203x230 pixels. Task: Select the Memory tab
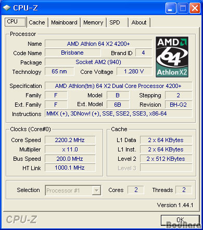(93, 22)
